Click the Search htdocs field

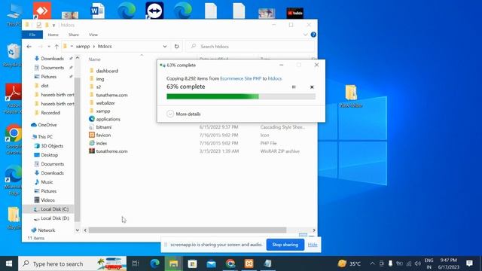click(x=251, y=47)
